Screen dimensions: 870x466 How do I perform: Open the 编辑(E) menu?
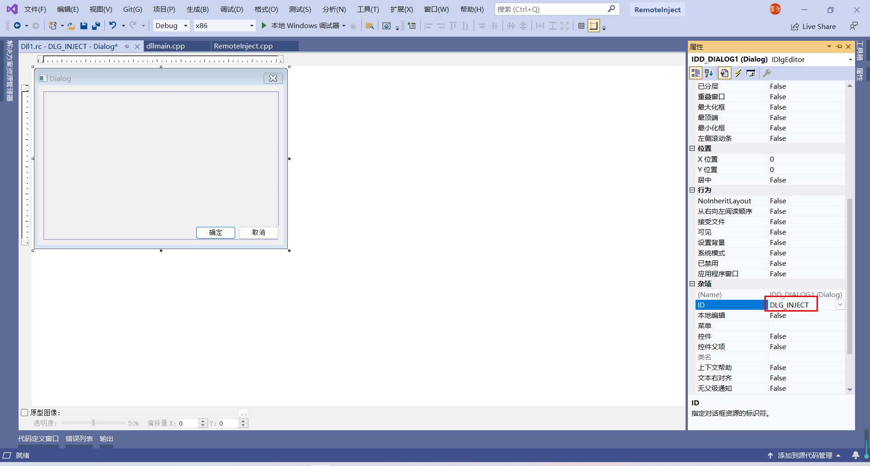68,9
